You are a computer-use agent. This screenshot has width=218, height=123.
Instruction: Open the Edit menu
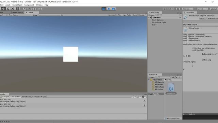(x=2, y=5)
